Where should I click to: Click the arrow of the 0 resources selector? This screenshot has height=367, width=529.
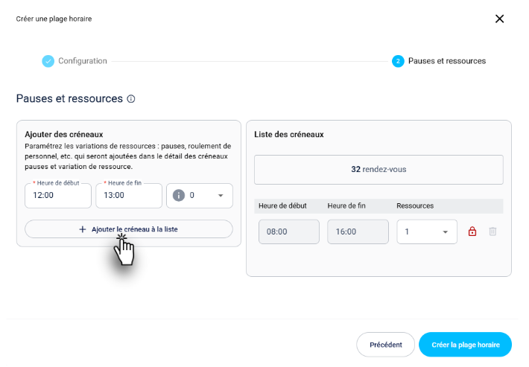221,196
